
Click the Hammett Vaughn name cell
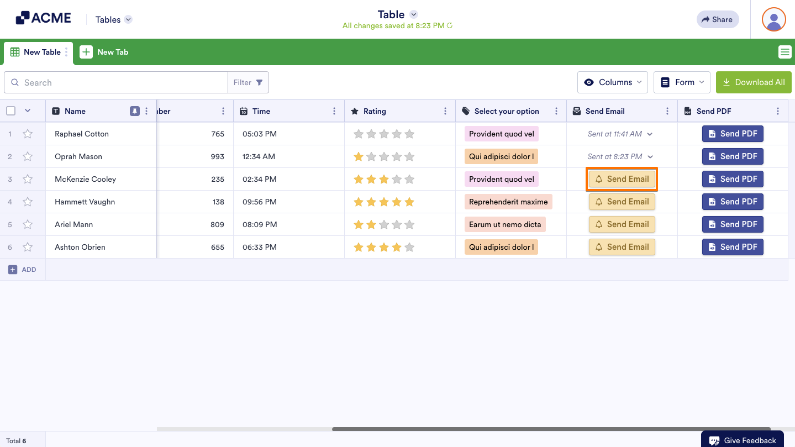coord(101,202)
